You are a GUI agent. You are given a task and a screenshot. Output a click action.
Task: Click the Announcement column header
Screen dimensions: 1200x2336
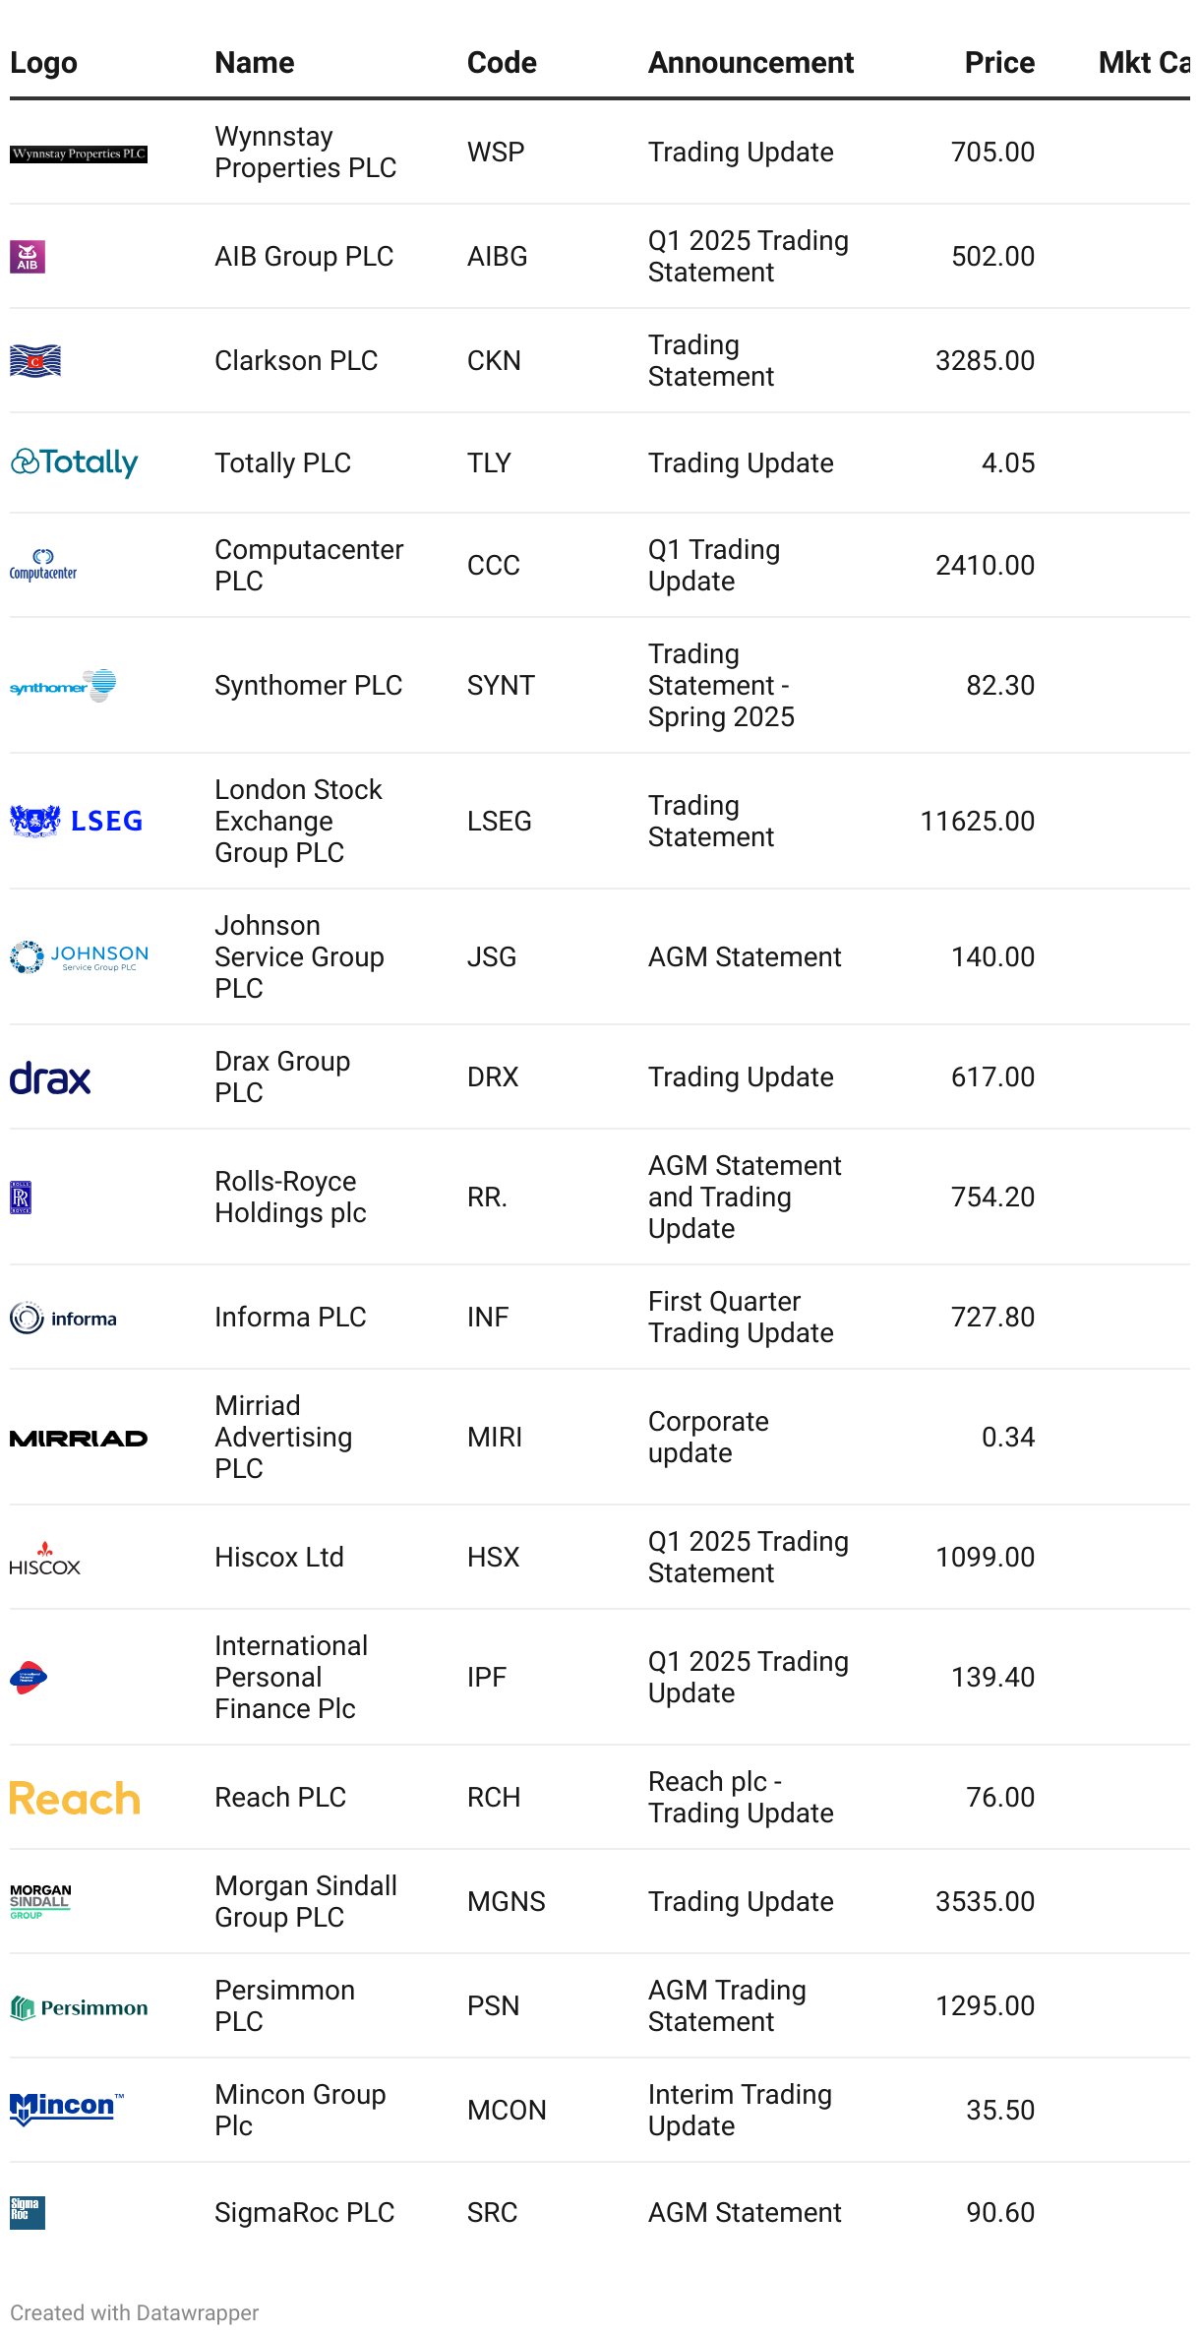[x=750, y=63]
